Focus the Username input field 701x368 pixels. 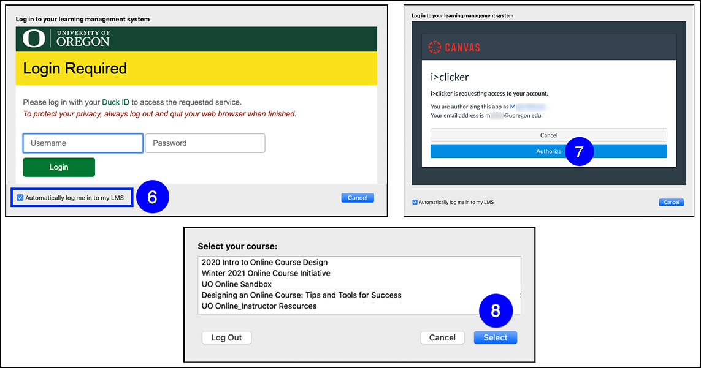tap(83, 143)
